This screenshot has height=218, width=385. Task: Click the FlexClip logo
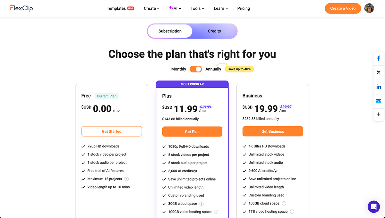[21, 8]
